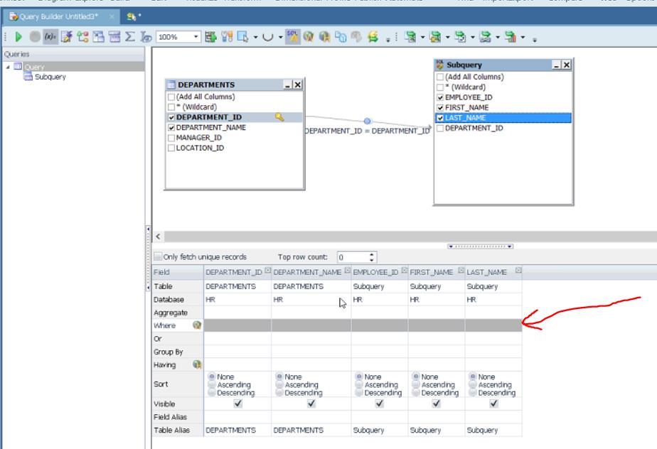This screenshot has height=449, width=657.
Task: Open dropdown beside first green export icon
Action: (422, 37)
